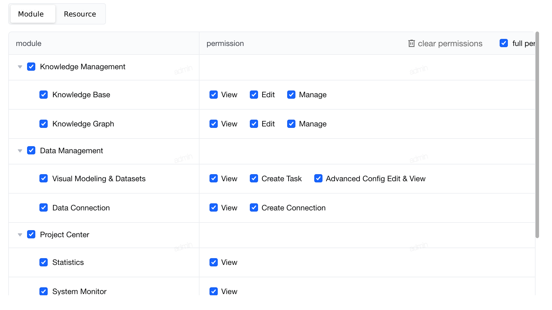Click the clear permissions text button
Screen dimensions: 552x310
click(450, 43)
